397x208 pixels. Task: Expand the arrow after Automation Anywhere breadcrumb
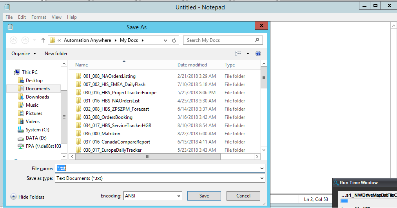tap(116, 40)
